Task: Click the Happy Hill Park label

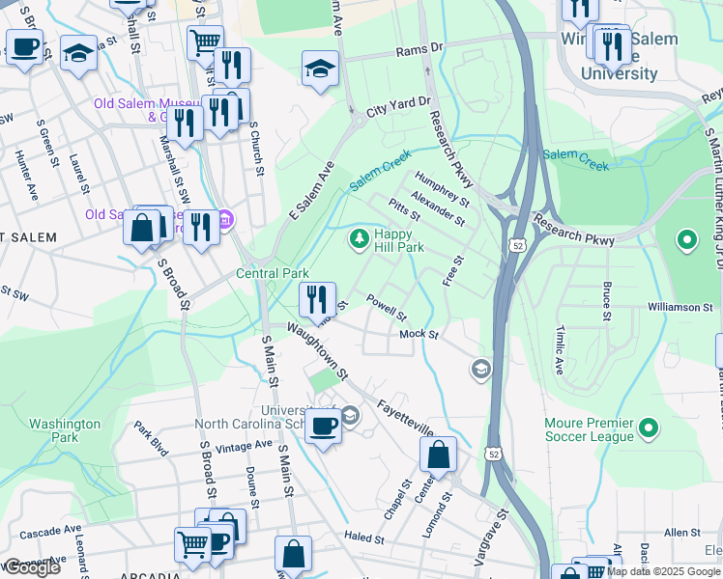Action: [399, 240]
